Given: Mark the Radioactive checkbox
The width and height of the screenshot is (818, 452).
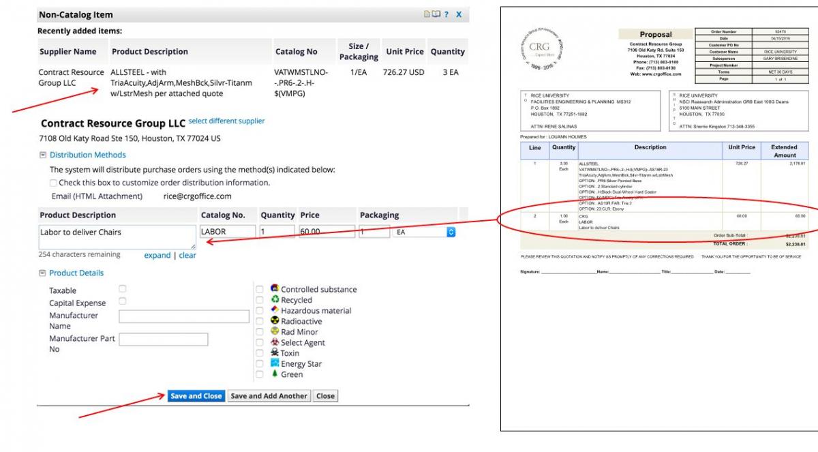Looking at the screenshot, I should (259, 321).
